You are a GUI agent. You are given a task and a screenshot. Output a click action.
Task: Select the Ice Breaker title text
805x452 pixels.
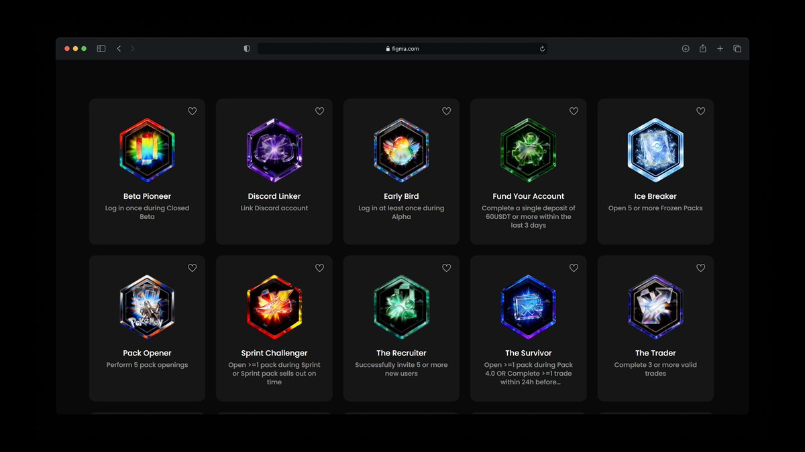(x=655, y=196)
